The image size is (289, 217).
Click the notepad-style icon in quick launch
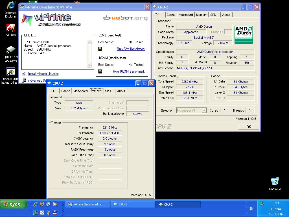click(42, 212)
